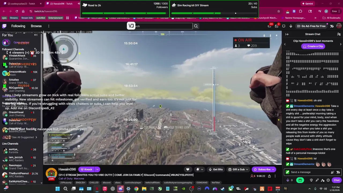Open the Twitch home logo
The image size is (343, 193).
(4, 26)
